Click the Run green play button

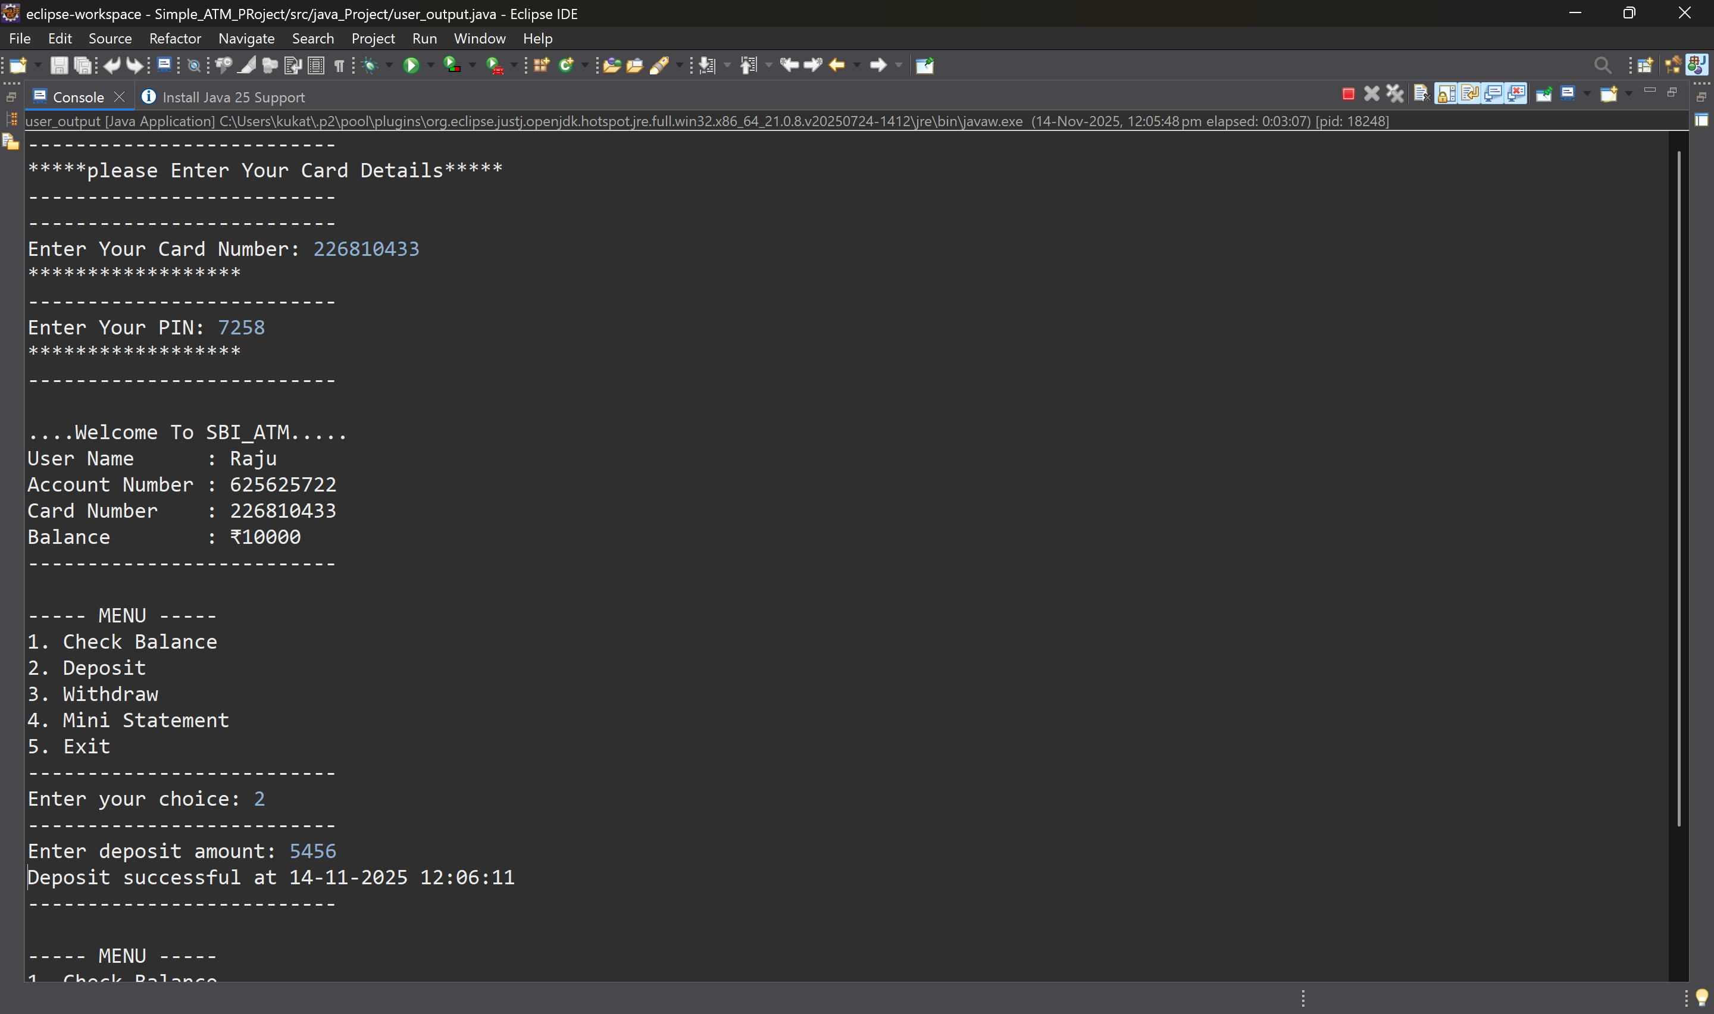click(x=411, y=65)
